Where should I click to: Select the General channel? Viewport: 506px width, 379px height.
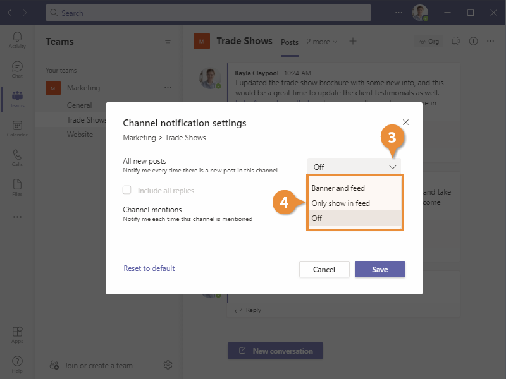pyautogui.click(x=79, y=105)
